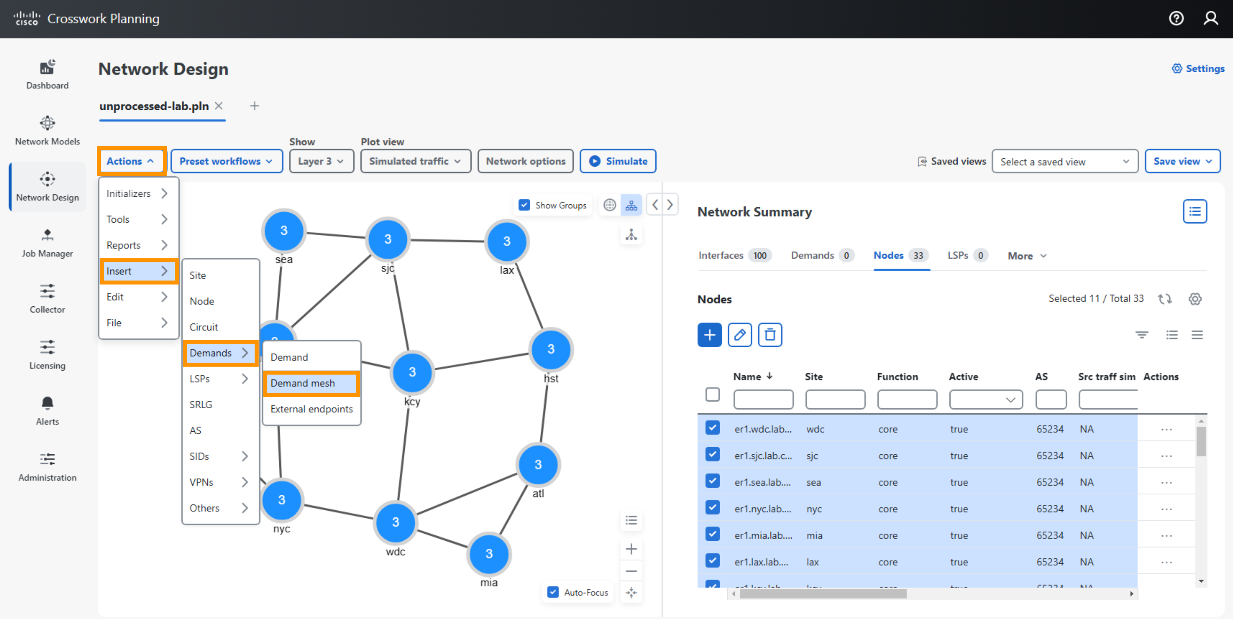Image resolution: width=1233 pixels, height=619 pixels.
Task: Toggle the Network Summary list view icon
Action: 1195,211
